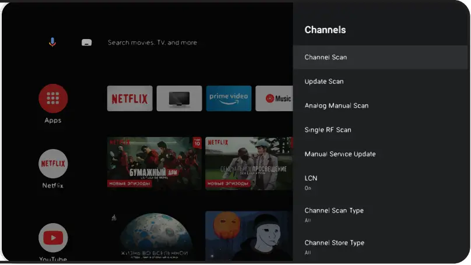Image resolution: width=471 pixels, height=265 pixels.
Task: Open the orange moon cartoon thumbnail
Action: [249, 236]
